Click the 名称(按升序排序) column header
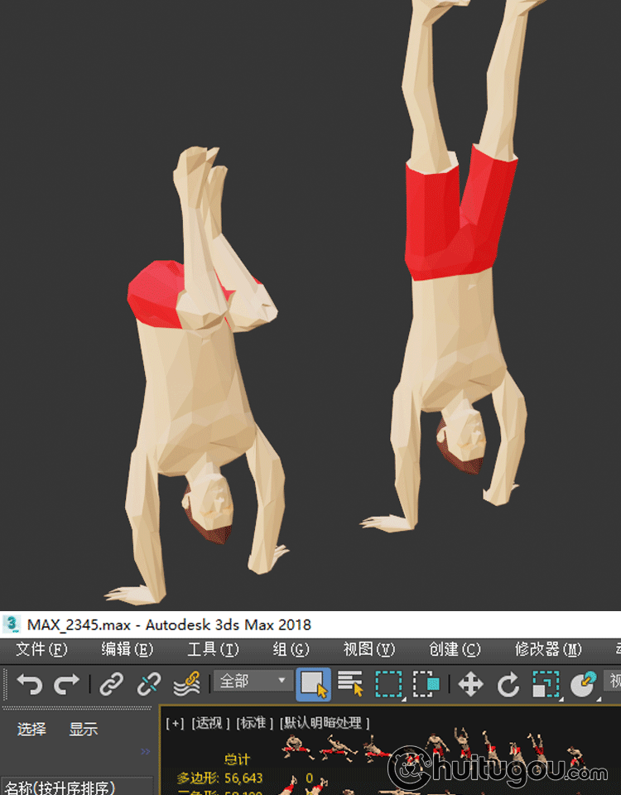The height and width of the screenshot is (795, 621). (x=60, y=788)
